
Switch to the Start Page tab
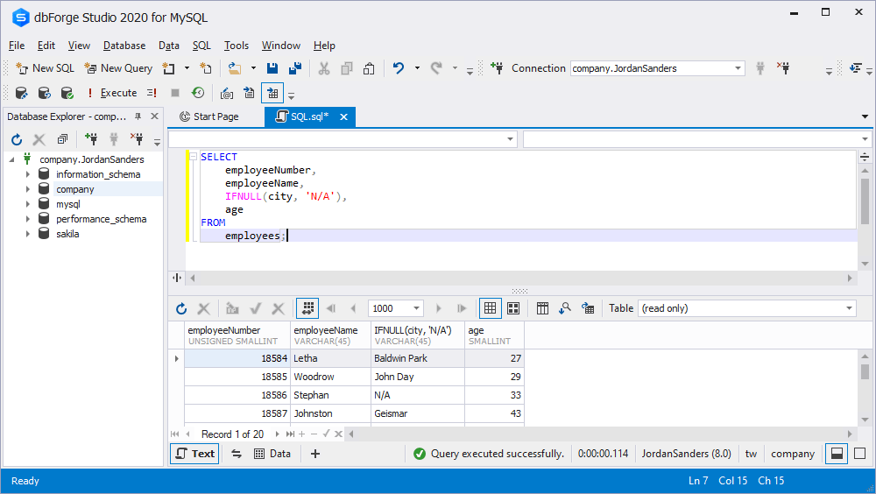pos(209,116)
